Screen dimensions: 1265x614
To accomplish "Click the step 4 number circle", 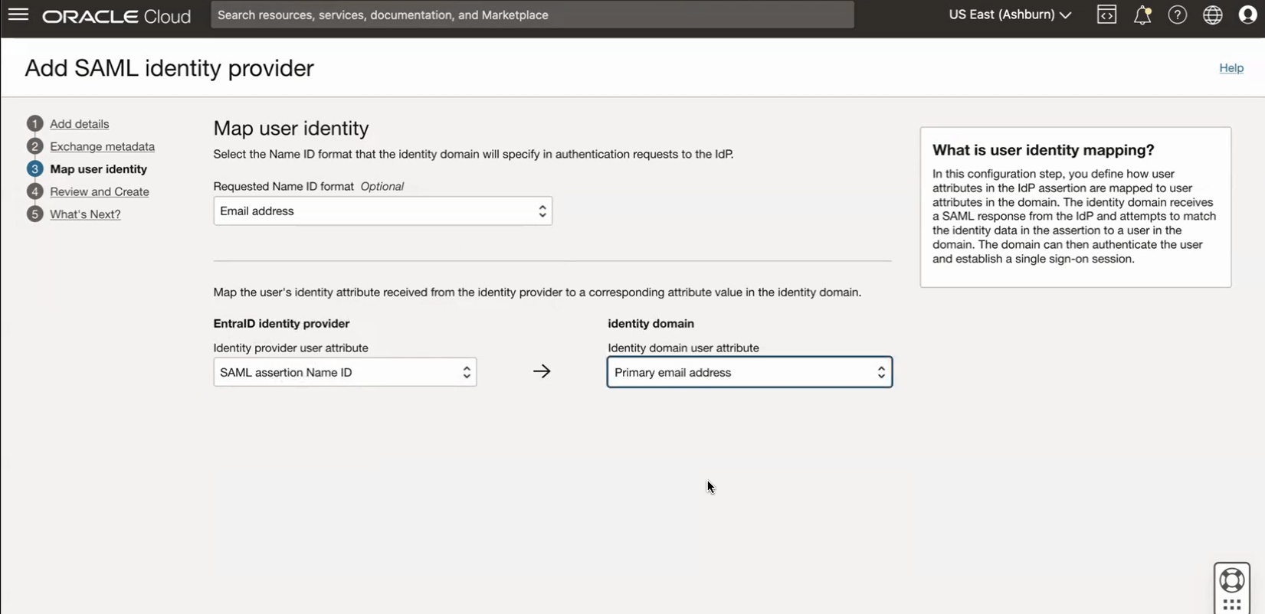I will (34, 191).
